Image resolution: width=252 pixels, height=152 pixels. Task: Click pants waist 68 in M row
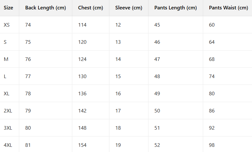click(x=212, y=59)
